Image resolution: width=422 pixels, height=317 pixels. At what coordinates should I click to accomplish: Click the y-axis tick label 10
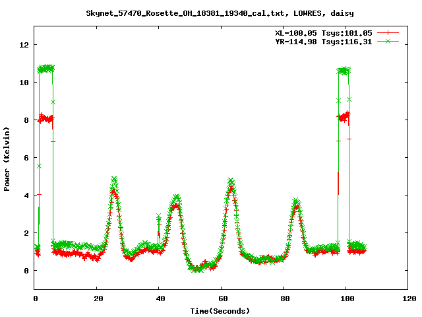coord(24,83)
